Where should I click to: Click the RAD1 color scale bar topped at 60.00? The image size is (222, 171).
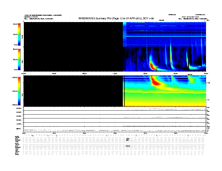click(19, 60)
